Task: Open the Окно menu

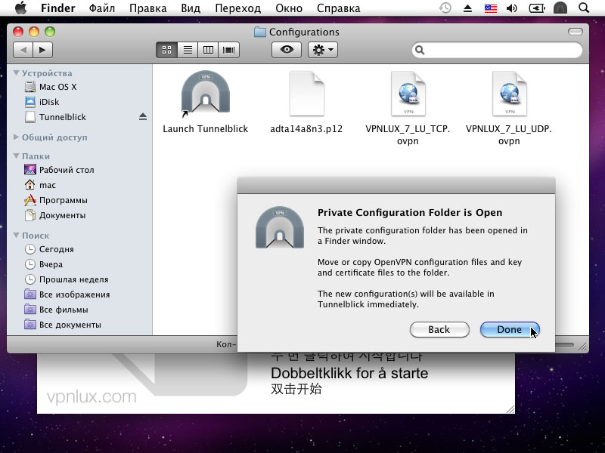Action: point(289,8)
